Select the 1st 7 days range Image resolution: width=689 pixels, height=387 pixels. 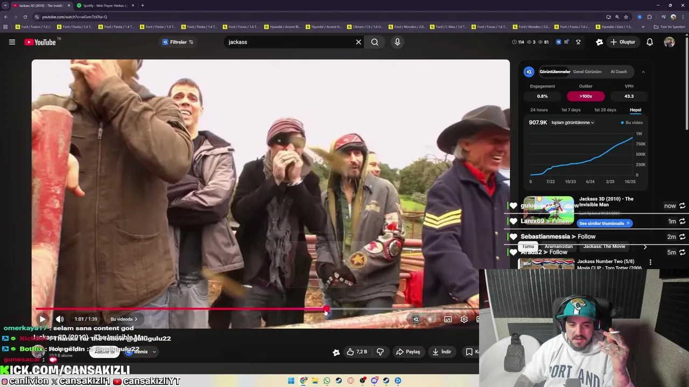pyautogui.click(x=571, y=110)
